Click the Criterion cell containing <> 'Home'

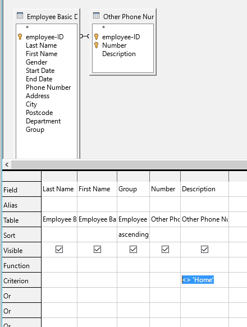tap(204, 280)
